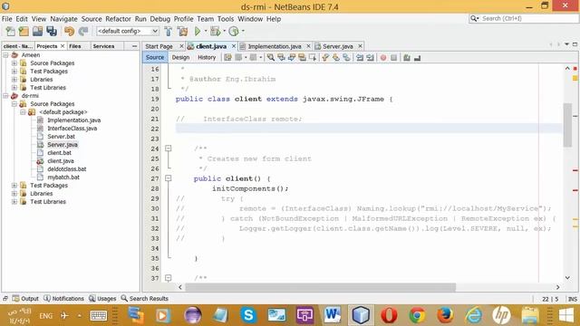
Task: Collapse the code fold at line 24
Action: 169,149
